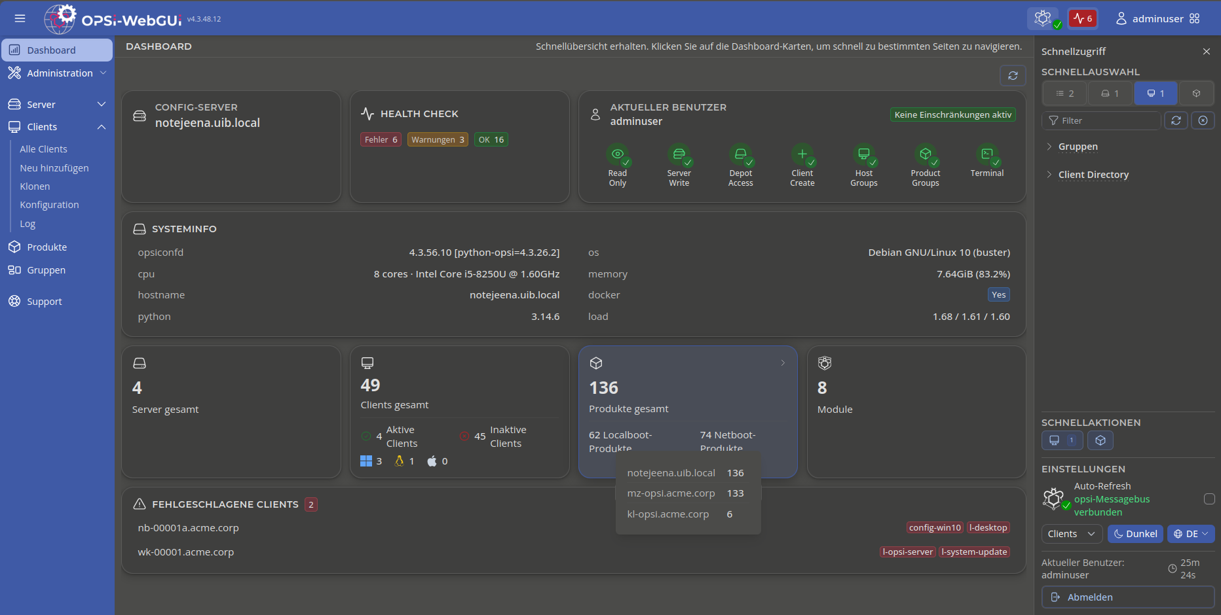Click the quick panel grid icon beside adminuser
This screenshot has width=1221, height=615.
point(1195,18)
